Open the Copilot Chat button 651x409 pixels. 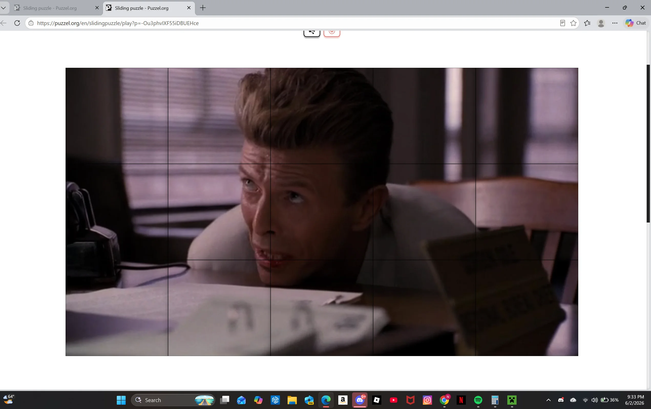click(636, 23)
